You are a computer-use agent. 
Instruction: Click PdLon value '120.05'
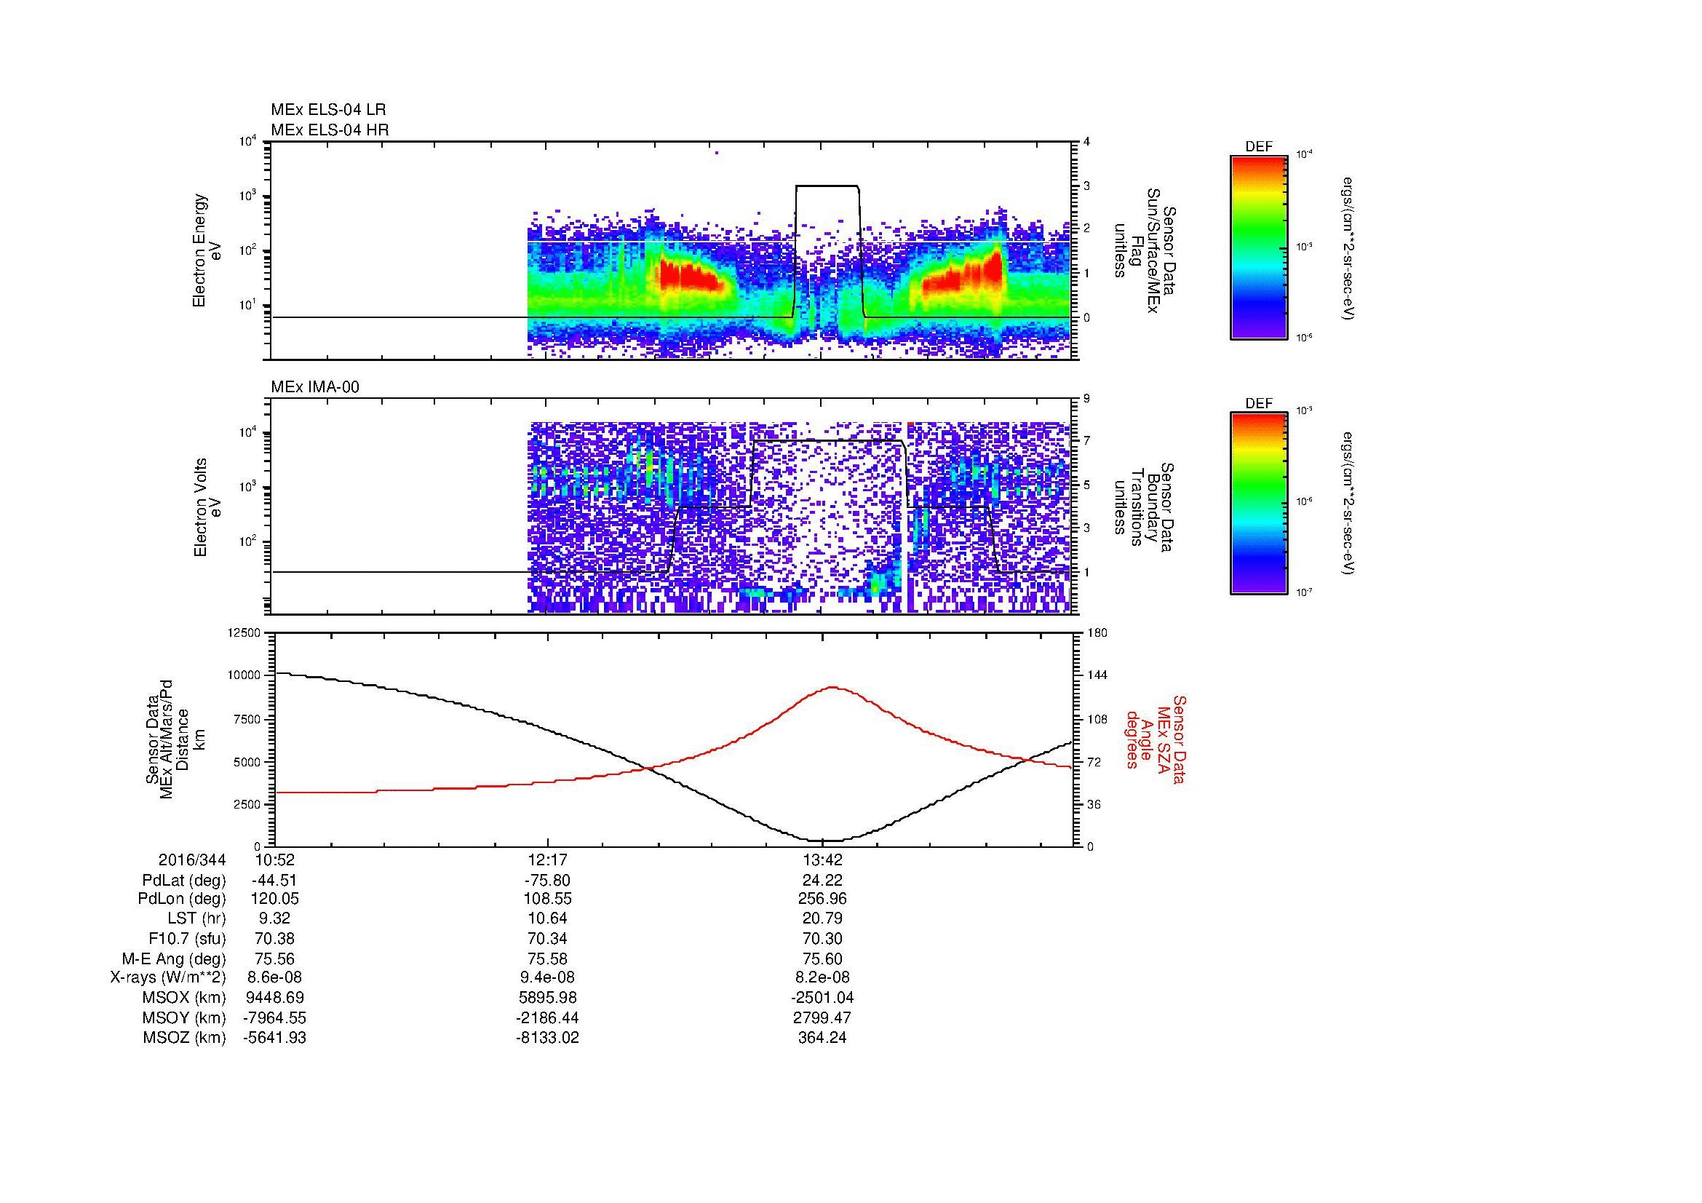274,899
